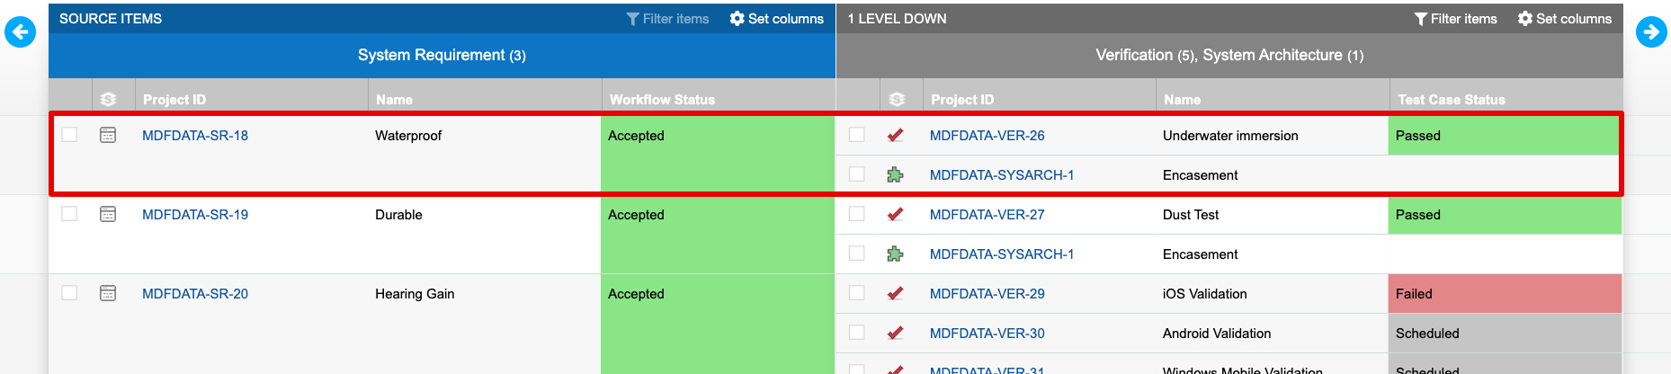Click the right blue navigation arrow
The width and height of the screenshot is (1671, 374).
pyautogui.click(x=1650, y=32)
